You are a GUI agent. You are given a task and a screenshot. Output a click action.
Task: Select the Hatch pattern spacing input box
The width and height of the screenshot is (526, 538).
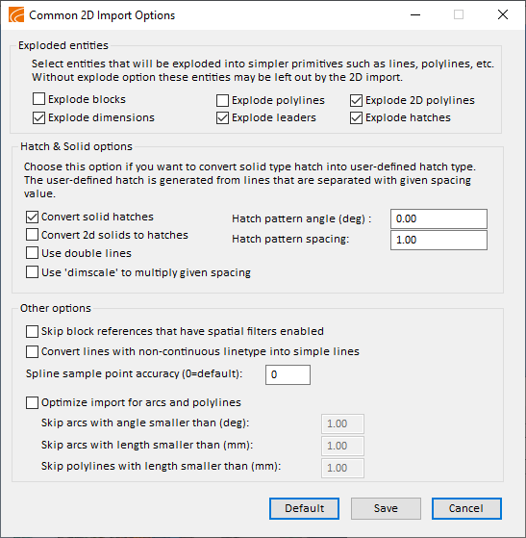(438, 240)
